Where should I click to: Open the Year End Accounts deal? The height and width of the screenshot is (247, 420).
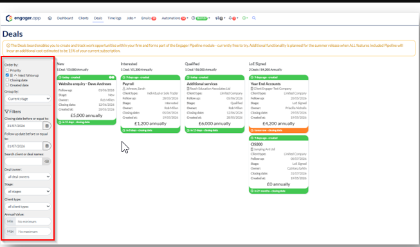266,84
